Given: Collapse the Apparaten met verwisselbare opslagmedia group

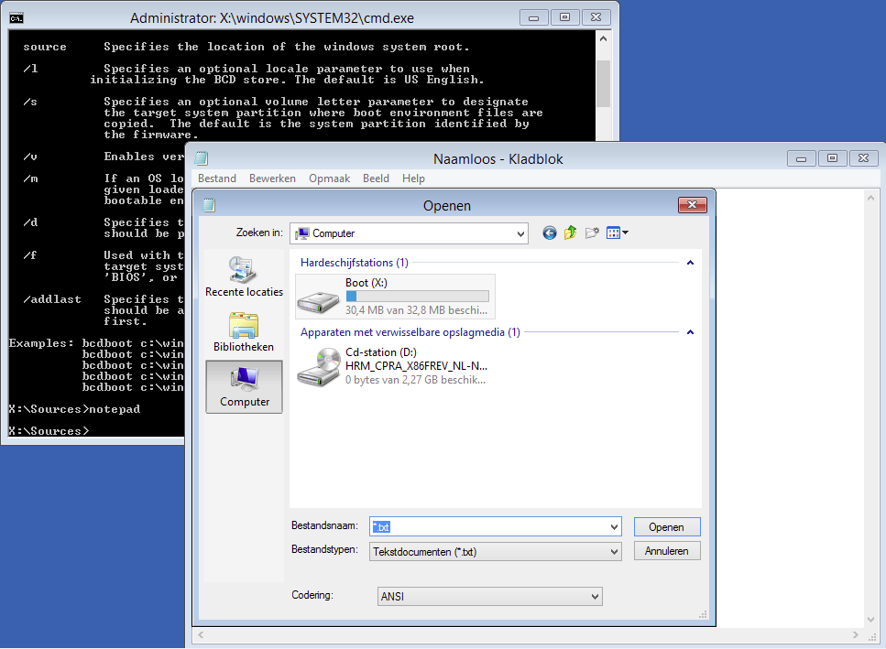Looking at the screenshot, I should tap(690, 332).
